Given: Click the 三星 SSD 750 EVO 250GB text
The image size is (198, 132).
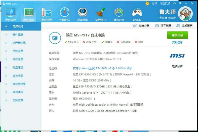Looking at the screenshot, I should click(x=102, y=86).
